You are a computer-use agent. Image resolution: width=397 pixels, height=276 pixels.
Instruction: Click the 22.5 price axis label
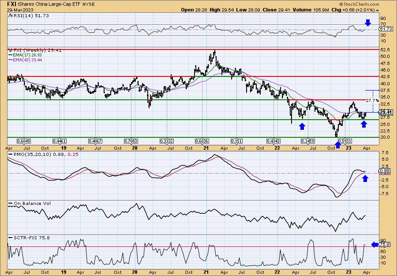pyautogui.click(x=385, y=131)
